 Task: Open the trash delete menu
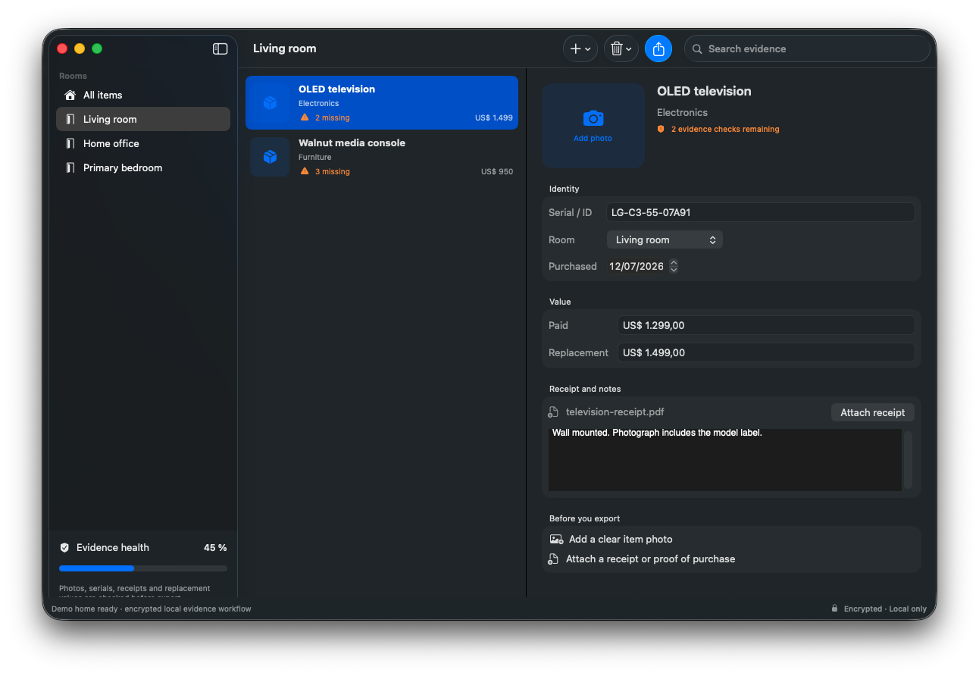point(621,49)
